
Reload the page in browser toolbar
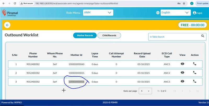tap(15, 3)
